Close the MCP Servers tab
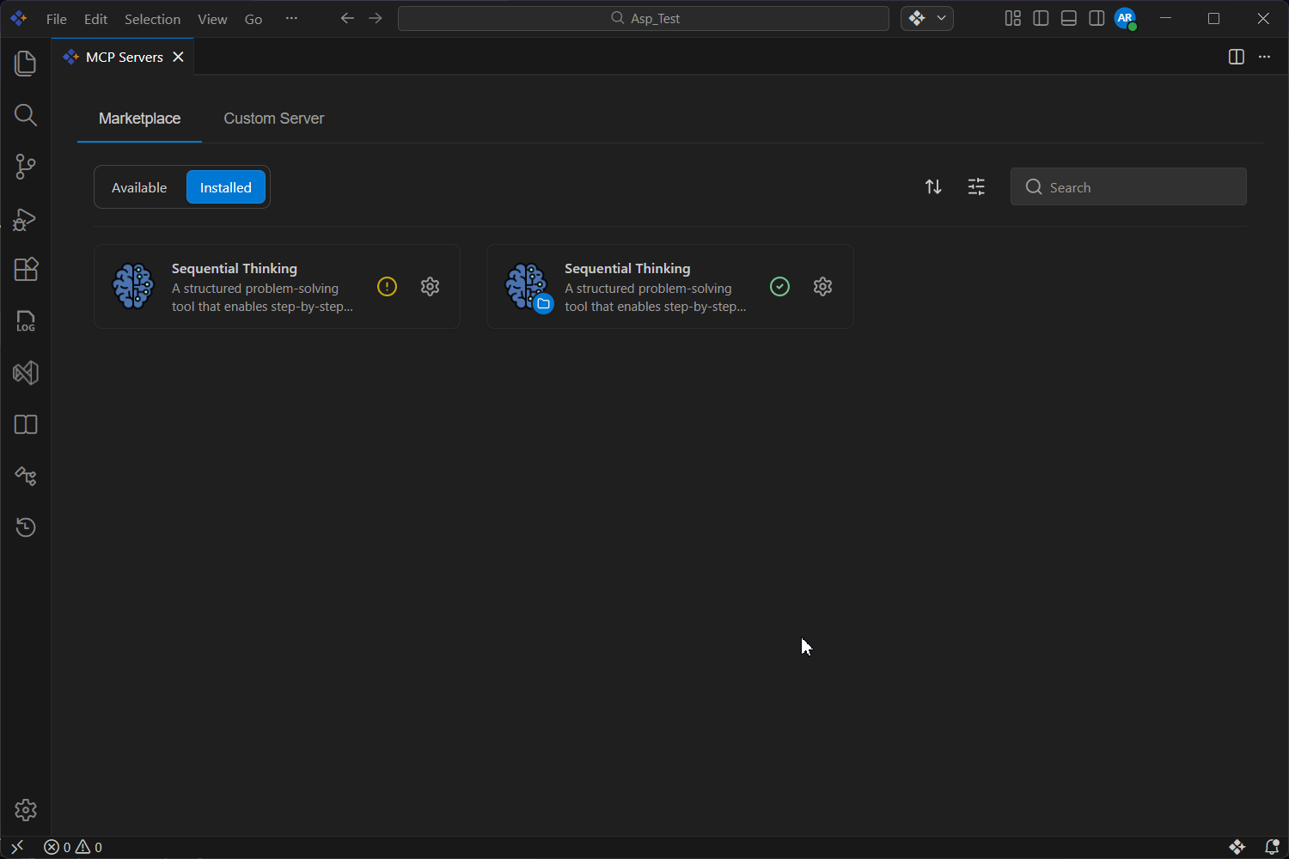The width and height of the screenshot is (1289, 859). (179, 57)
